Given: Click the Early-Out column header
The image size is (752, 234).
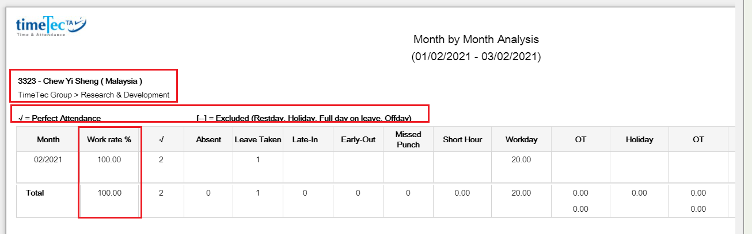Looking at the screenshot, I should click(x=358, y=139).
